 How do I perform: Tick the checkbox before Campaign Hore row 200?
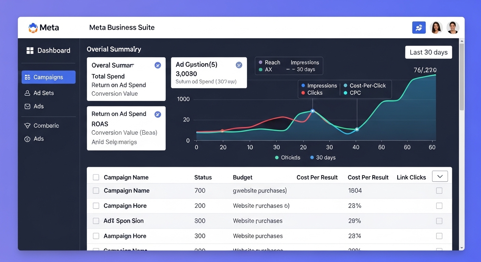coord(96,206)
